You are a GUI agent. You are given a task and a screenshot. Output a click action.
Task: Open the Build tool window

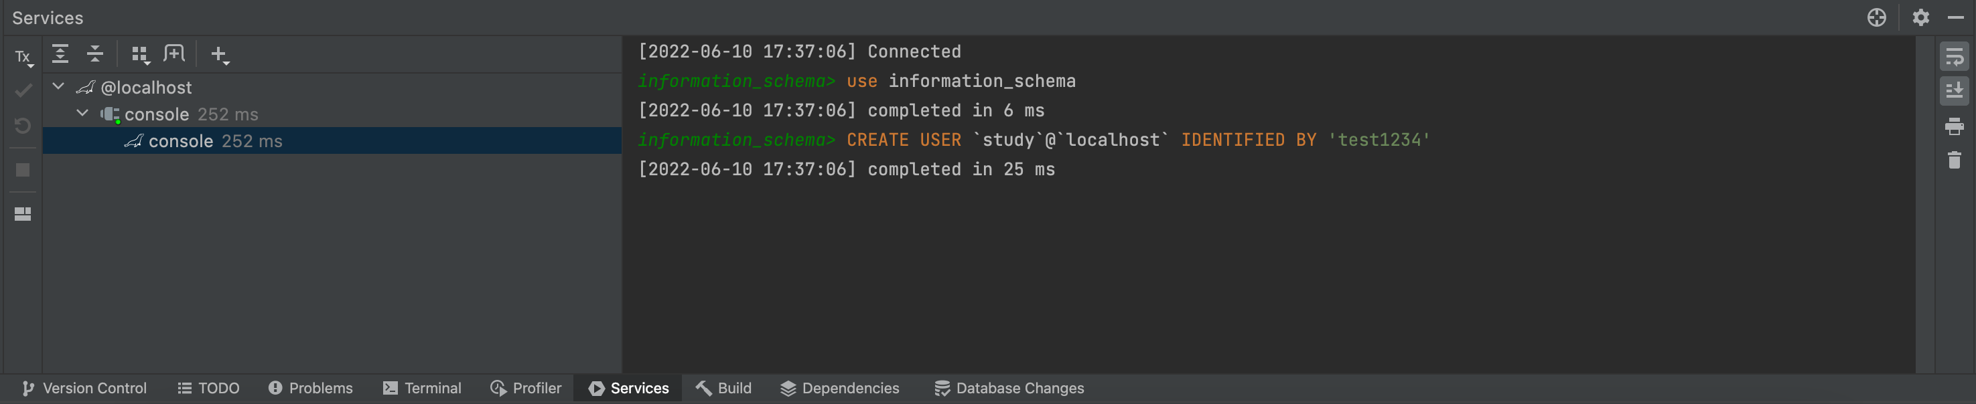(723, 389)
